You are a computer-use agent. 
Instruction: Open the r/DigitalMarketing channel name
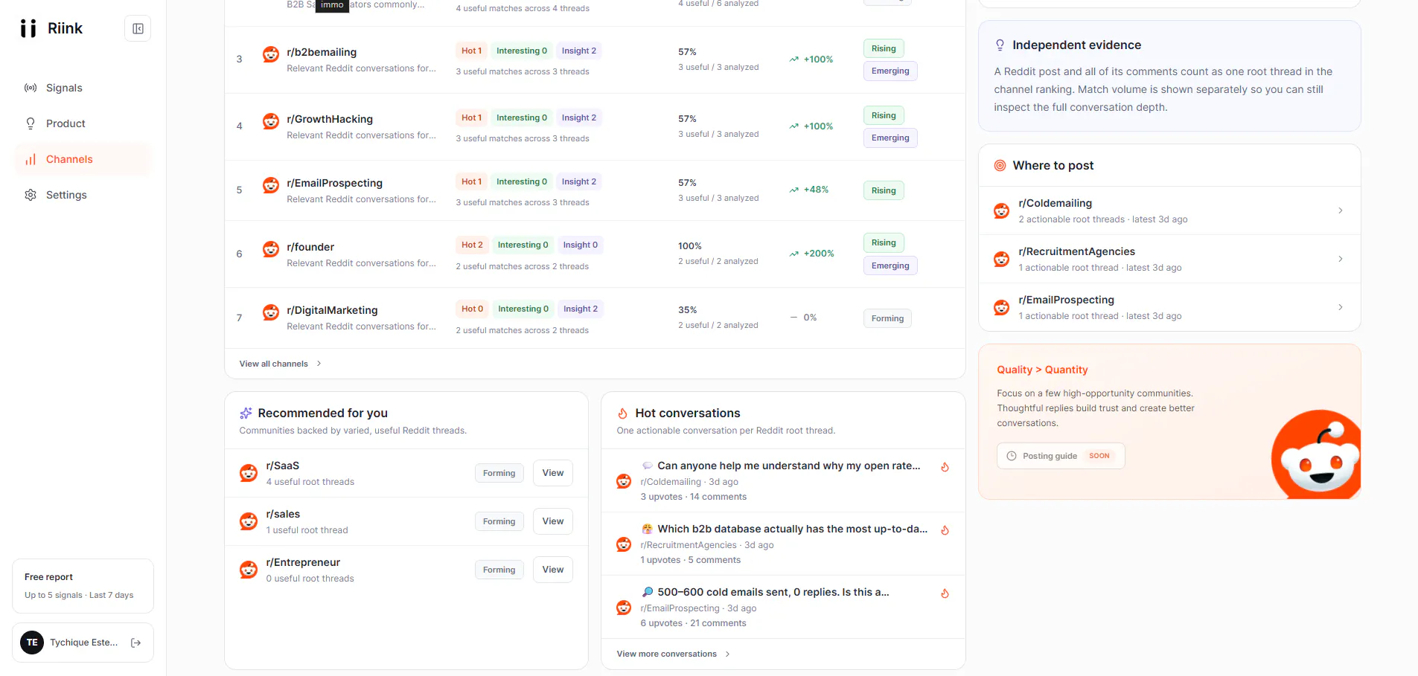[332, 310]
